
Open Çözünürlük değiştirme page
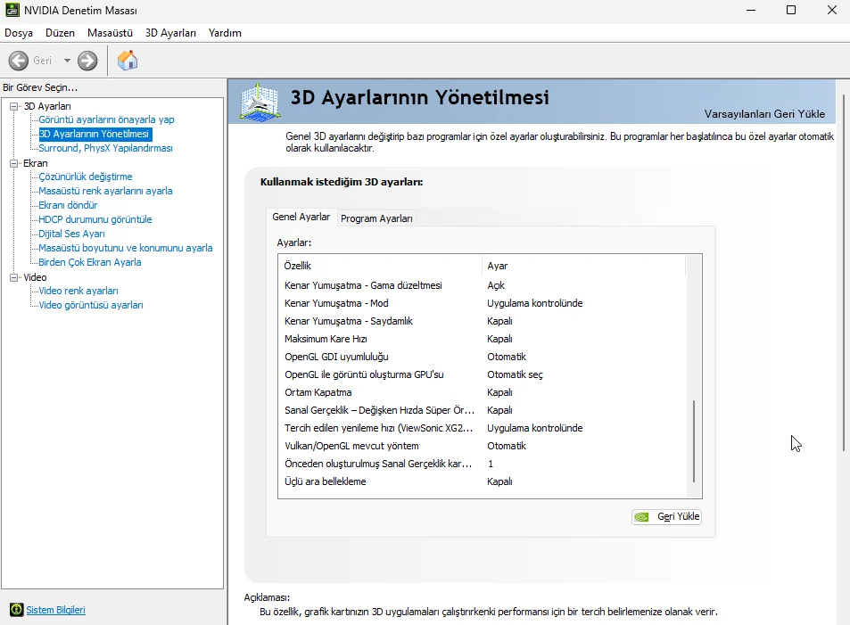(86, 177)
